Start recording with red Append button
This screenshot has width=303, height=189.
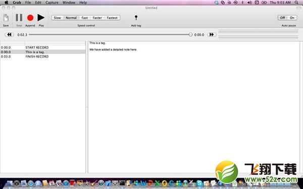coord(30,18)
